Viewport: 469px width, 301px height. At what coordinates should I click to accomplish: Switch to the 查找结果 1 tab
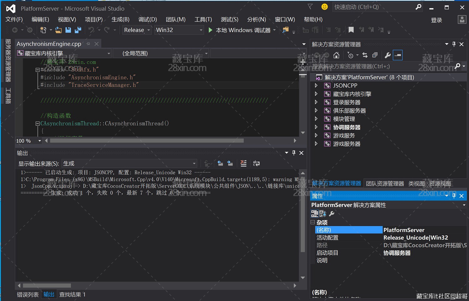pos(72,294)
